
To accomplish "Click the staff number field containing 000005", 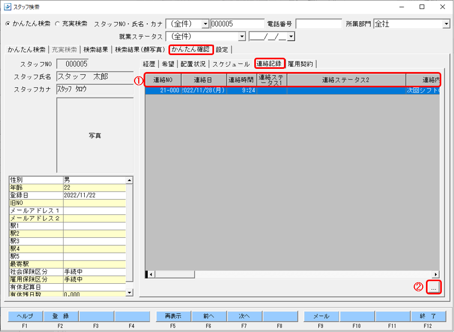I will 237,24.
